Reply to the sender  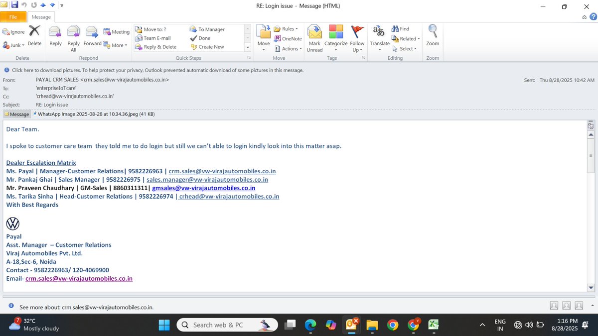[x=55, y=36]
